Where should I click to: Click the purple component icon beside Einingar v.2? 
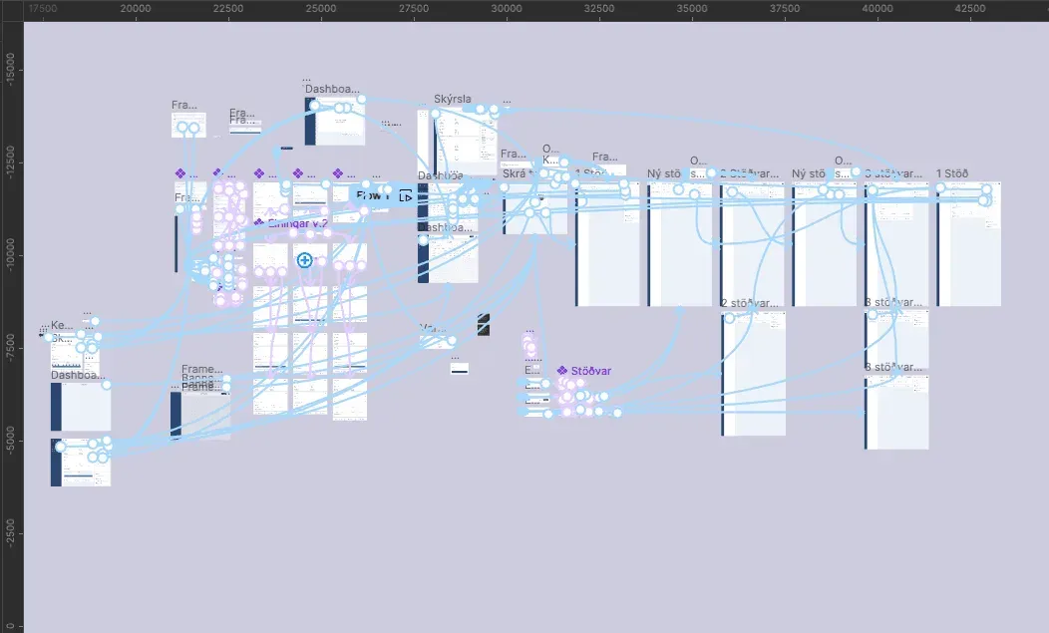(259, 223)
